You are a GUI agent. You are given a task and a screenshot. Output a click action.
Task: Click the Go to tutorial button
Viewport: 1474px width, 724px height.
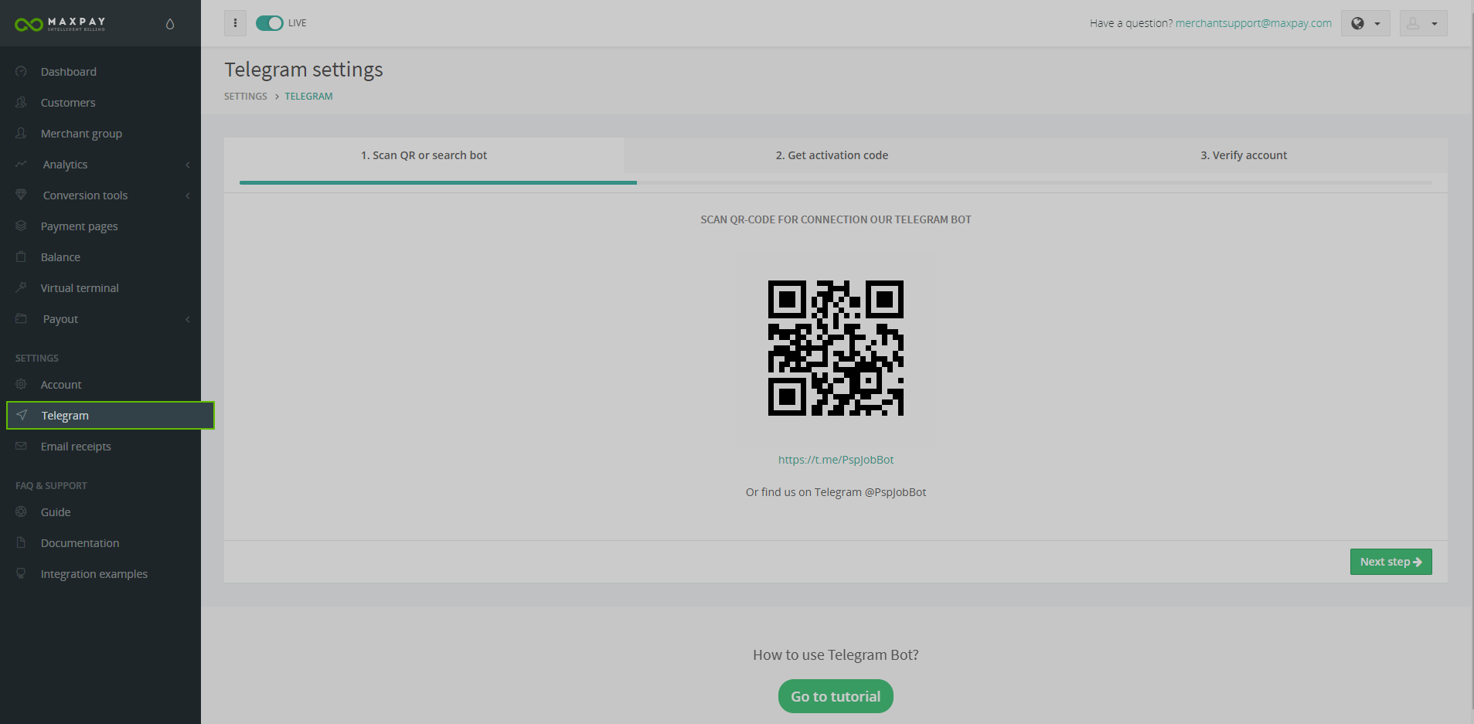836,696
